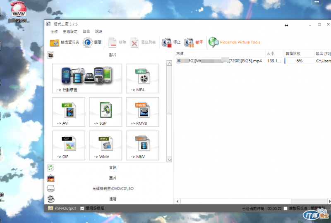Choose the -> MP4 conversion tile
Image resolution: width=331 pixels, height=223 pixels.
pos(142,78)
